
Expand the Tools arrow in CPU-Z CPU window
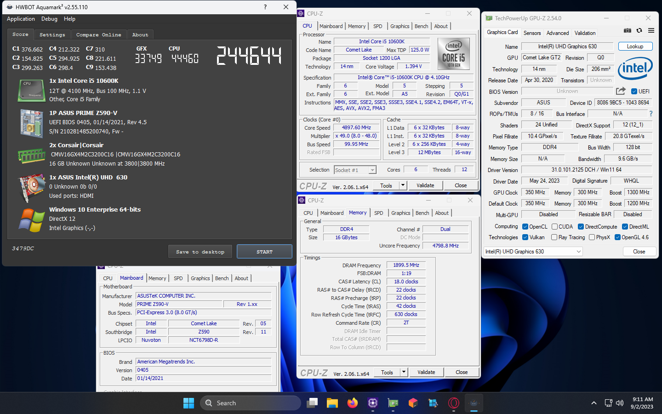(x=403, y=185)
